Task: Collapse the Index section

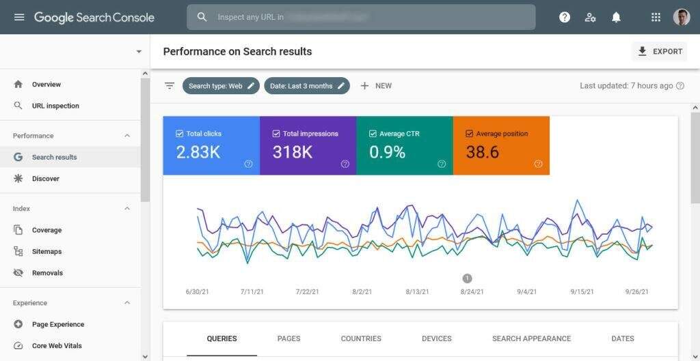Action: pyautogui.click(x=127, y=209)
